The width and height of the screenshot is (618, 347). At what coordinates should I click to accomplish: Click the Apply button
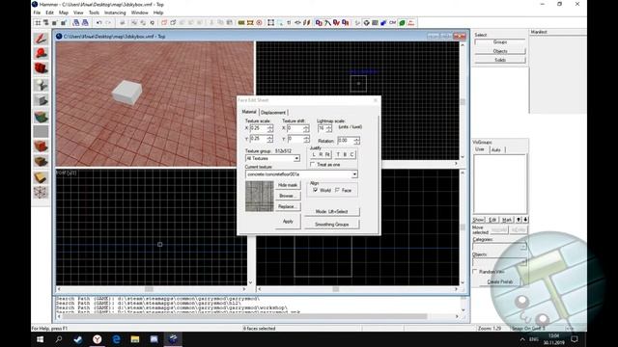[288, 221]
